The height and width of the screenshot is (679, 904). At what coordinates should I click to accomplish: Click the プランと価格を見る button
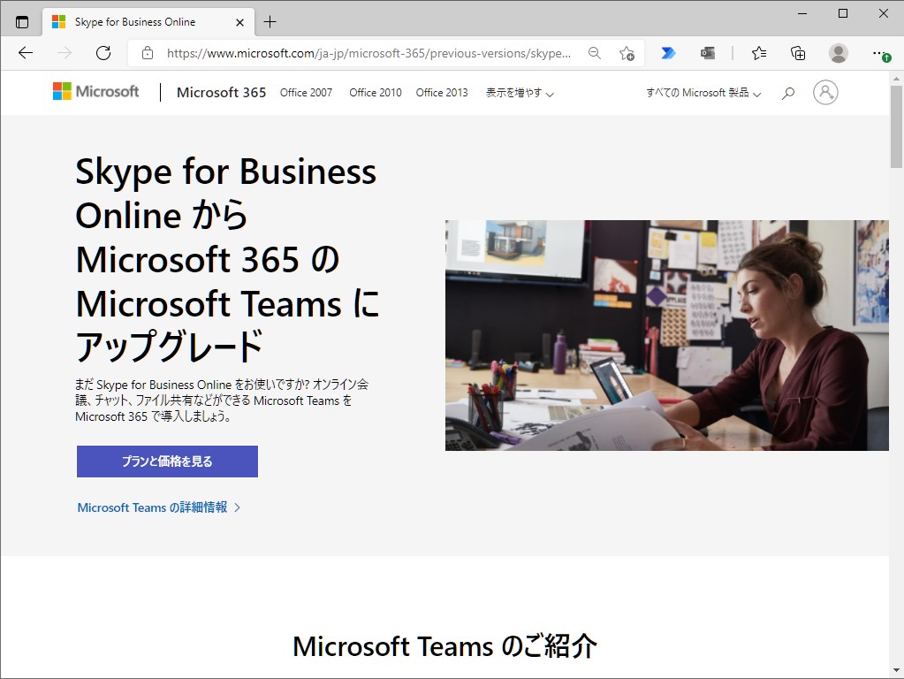pyautogui.click(x=166, y=461)
